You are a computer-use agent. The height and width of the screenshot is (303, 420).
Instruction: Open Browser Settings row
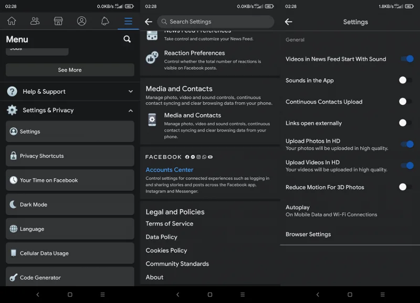[x=350, y=234]
